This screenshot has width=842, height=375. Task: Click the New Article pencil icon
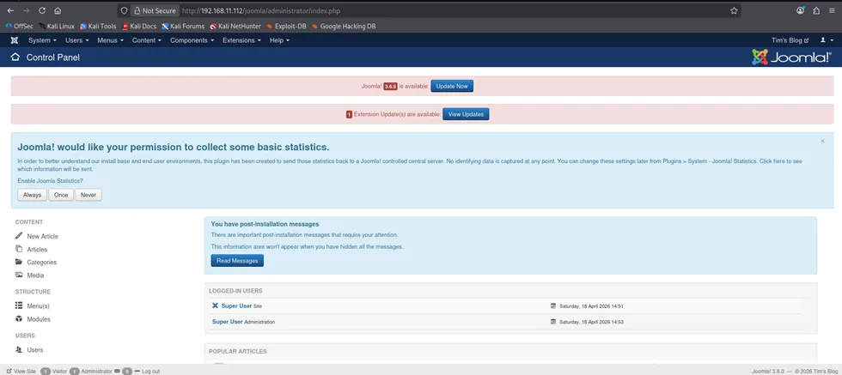19,236
